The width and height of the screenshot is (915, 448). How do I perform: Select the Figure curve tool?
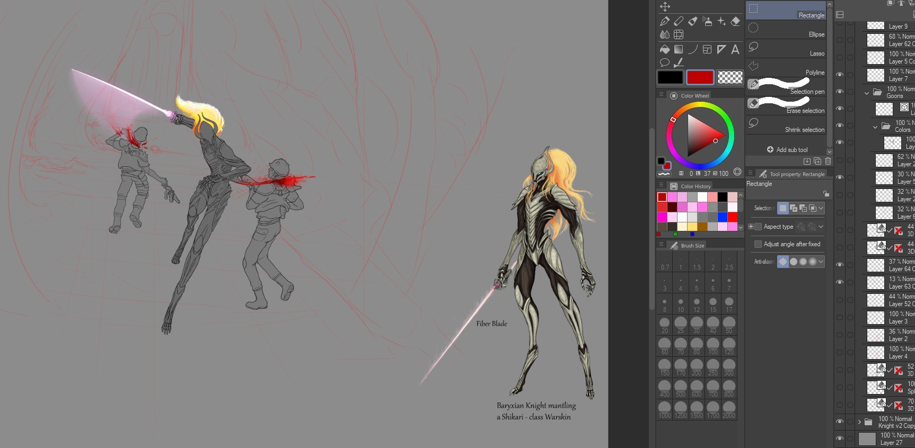coord(693,49)
